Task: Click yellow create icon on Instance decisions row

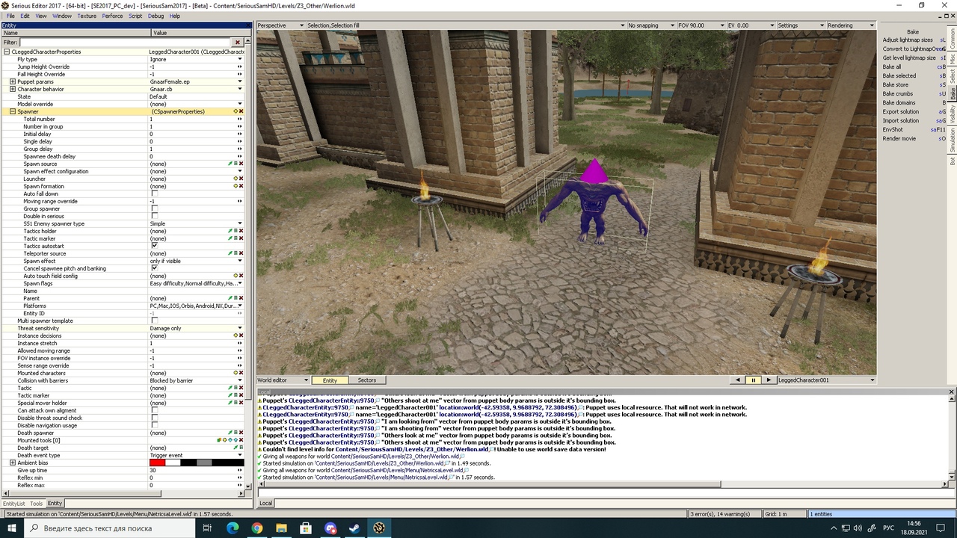Action: pyautogui.click(x=236, y=336)
